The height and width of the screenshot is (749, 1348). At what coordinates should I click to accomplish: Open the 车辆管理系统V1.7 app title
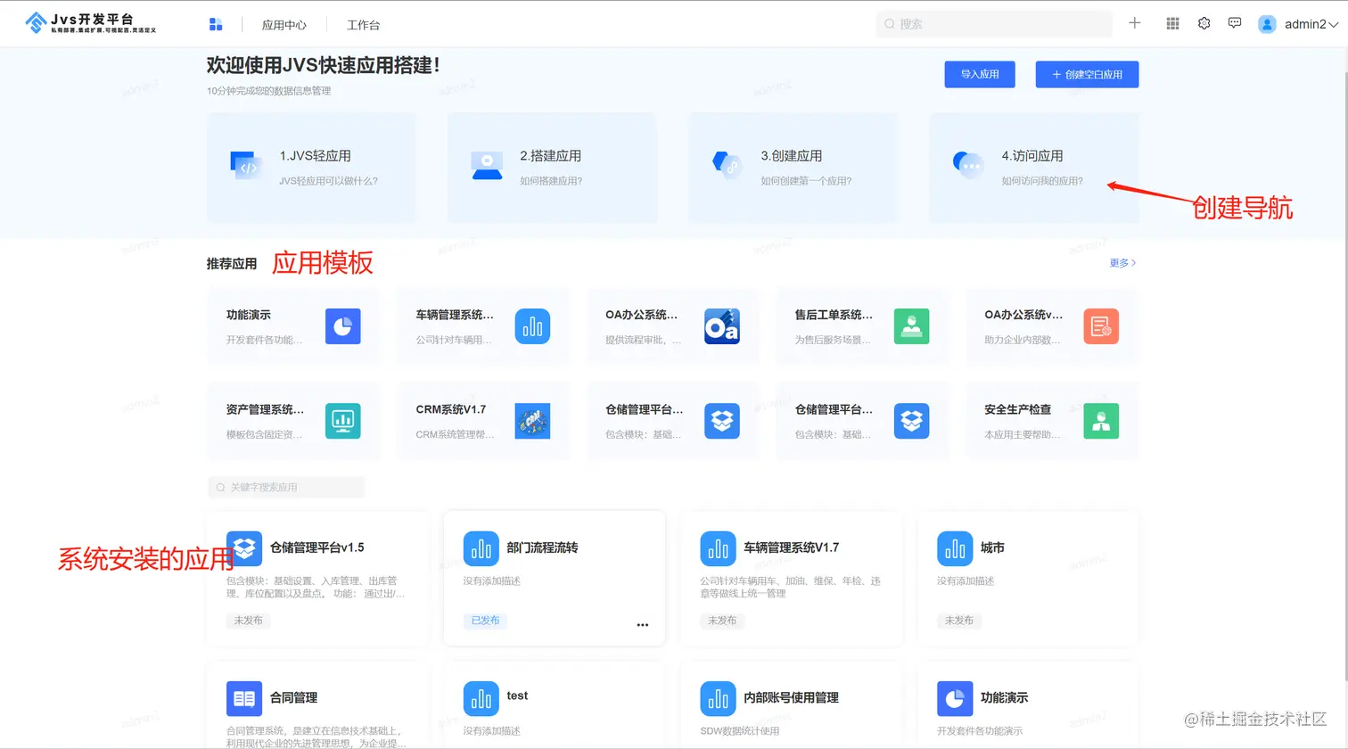click(x=792, y=547)
